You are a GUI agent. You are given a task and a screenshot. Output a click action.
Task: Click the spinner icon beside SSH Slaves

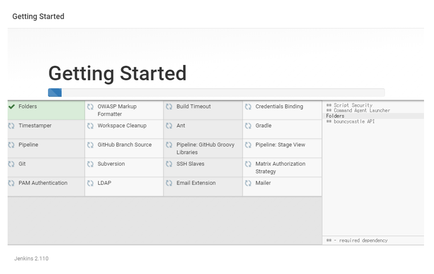(169, 164)
